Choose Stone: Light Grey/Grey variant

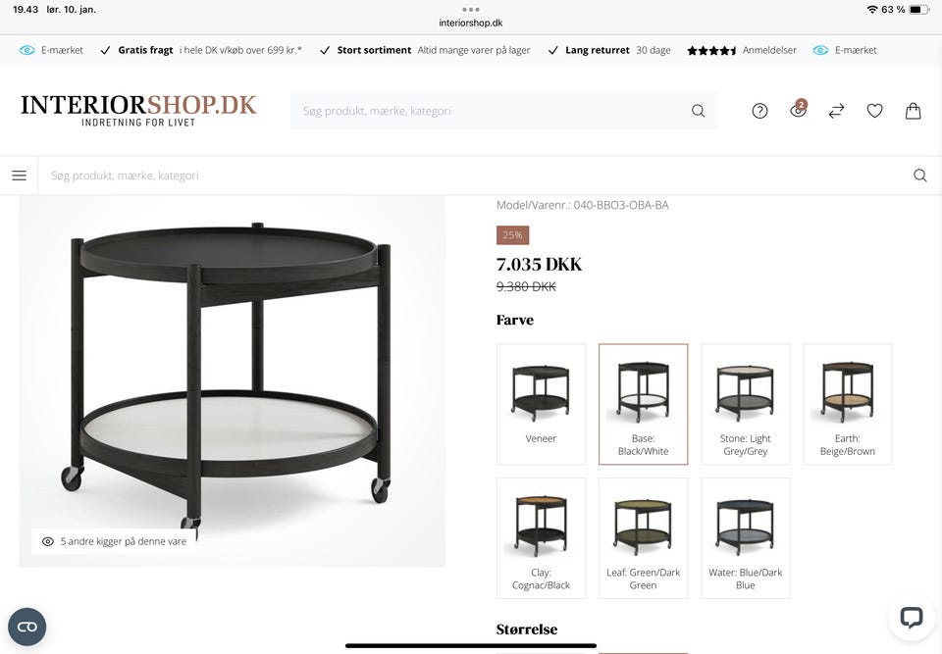tap(745, 404)
